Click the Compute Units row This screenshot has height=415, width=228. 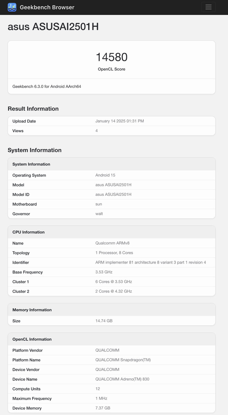[x=112, y=389]
